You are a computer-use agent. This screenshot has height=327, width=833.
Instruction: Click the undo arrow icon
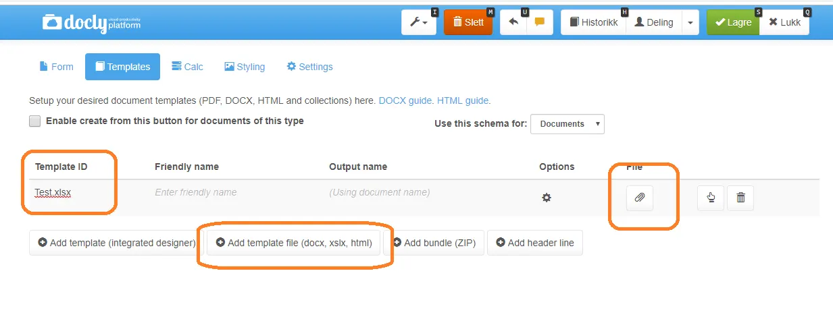point(513,22)
